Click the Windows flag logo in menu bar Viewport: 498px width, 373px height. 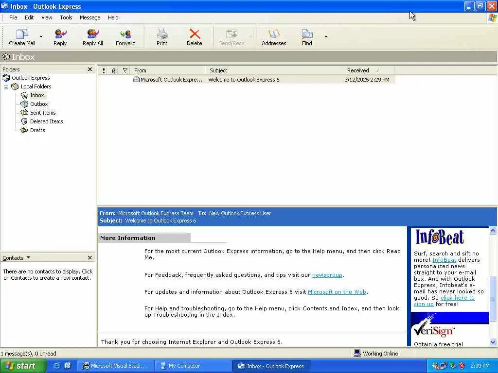click(492, 18)
